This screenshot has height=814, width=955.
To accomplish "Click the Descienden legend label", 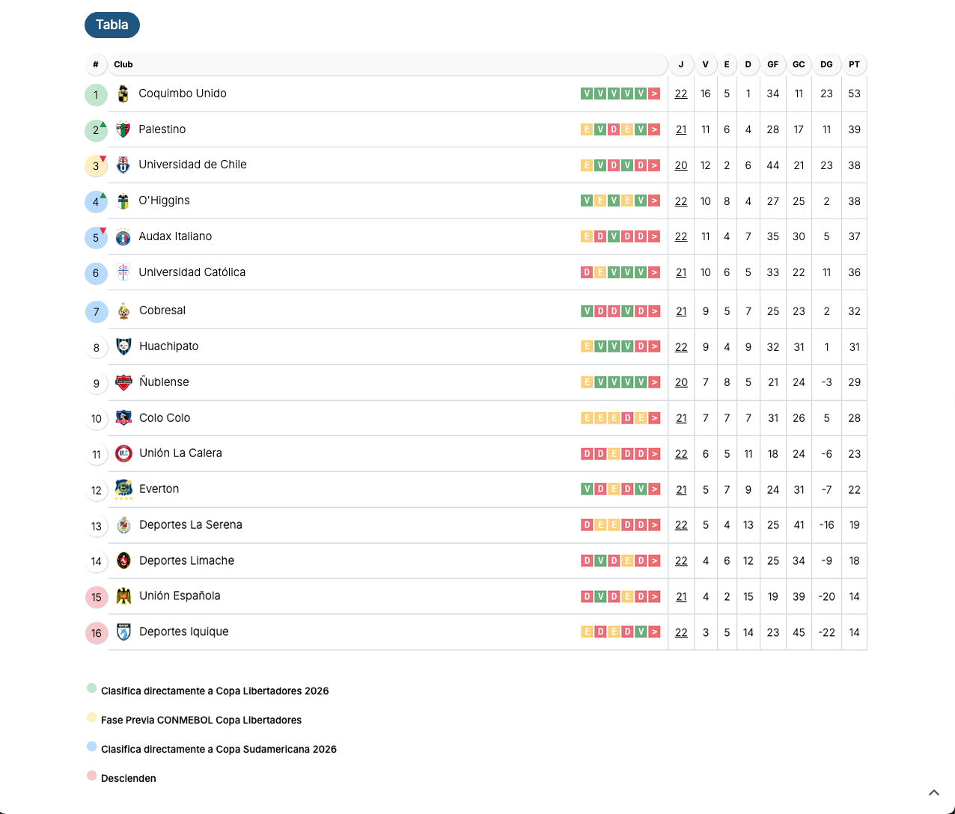I will (x=129, y=778).
